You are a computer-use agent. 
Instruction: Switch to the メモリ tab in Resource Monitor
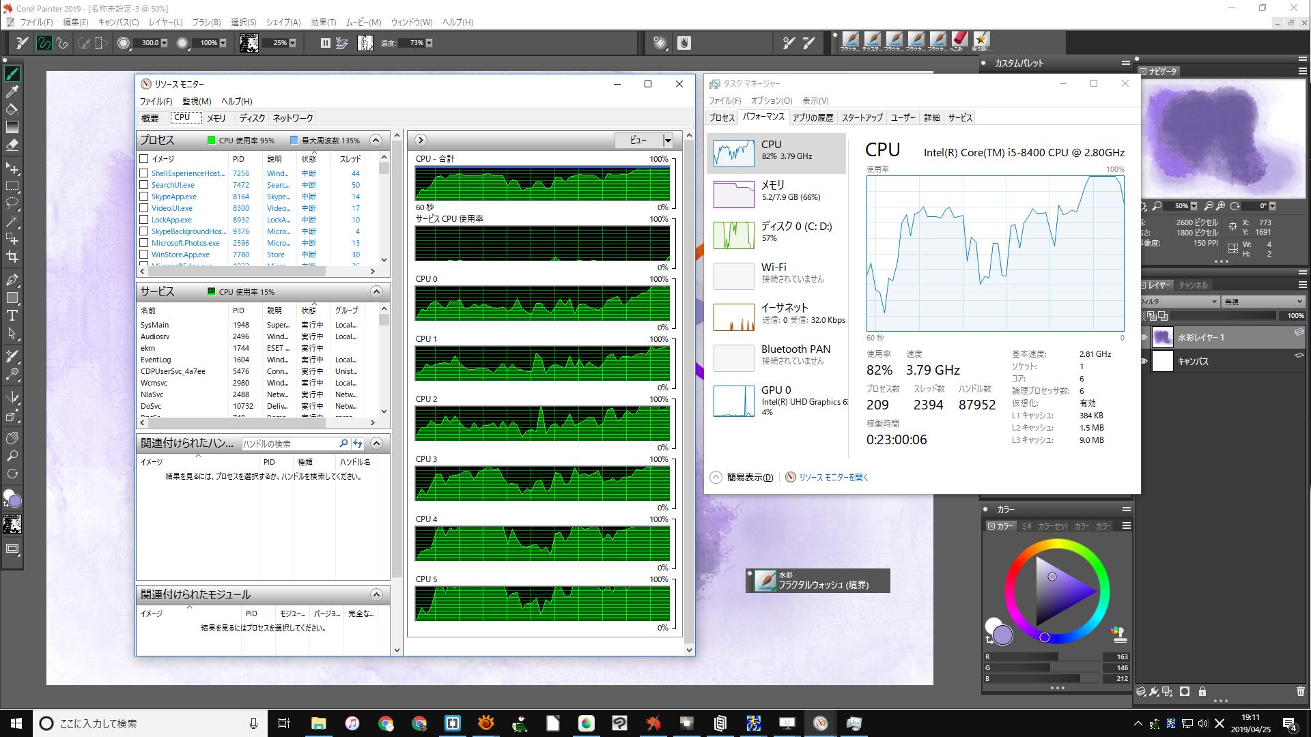[x=216, y=118]
